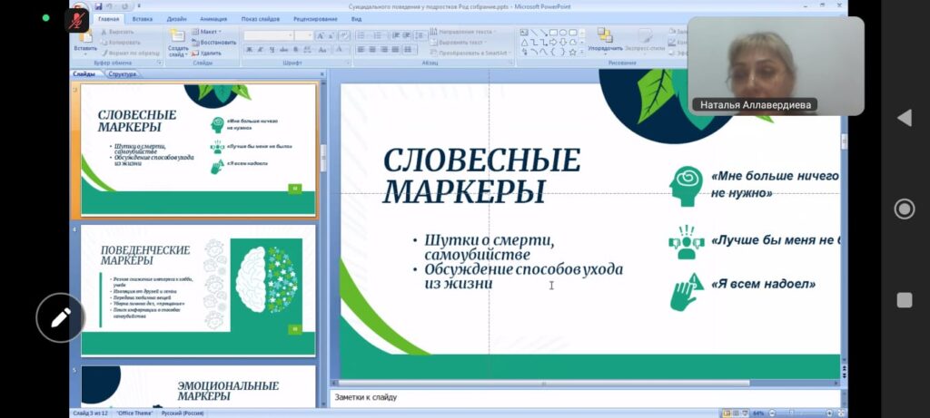The width and height of the screenshot is (930, 418).
Task: Open the Layout (Макет) dropdown
Action: (210, 32)
